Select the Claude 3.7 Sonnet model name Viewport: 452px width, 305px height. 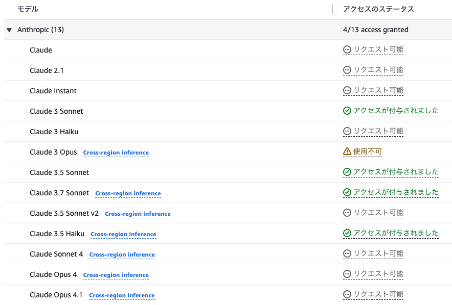pos(59,193)
